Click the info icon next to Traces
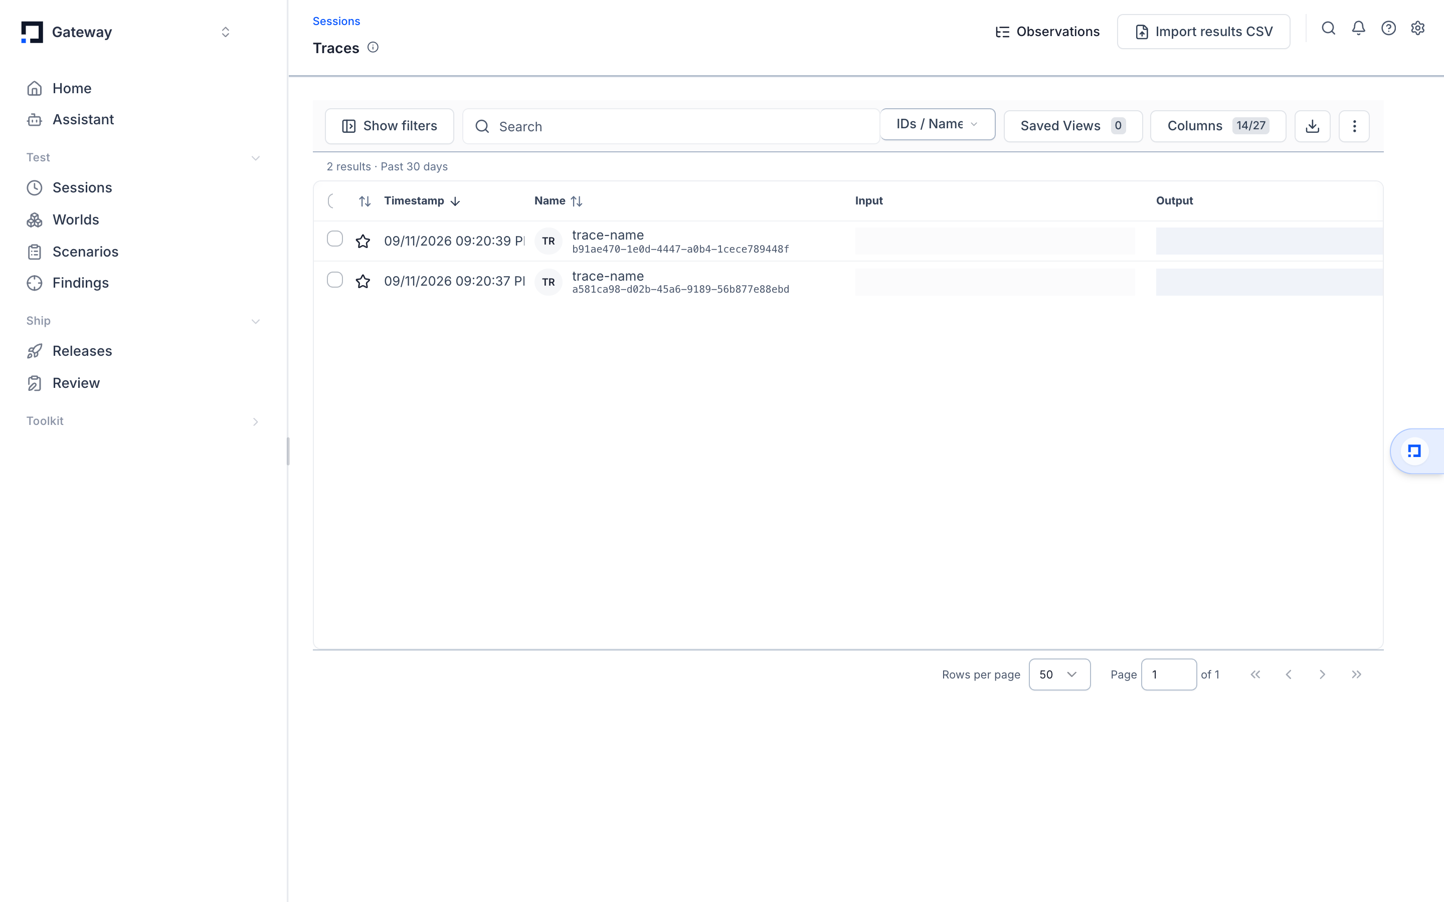Viewport: 1444px width, 902px height. pos(373,47)
